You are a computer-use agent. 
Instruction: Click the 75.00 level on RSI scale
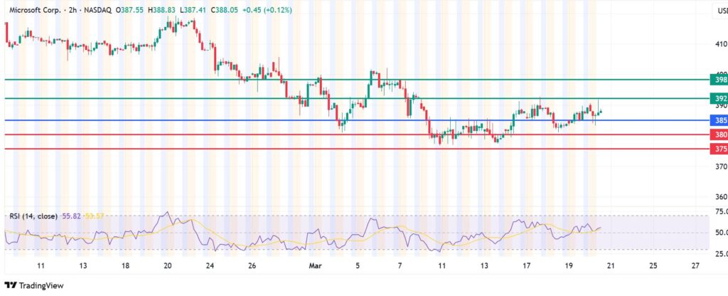(x=719, y=211)
